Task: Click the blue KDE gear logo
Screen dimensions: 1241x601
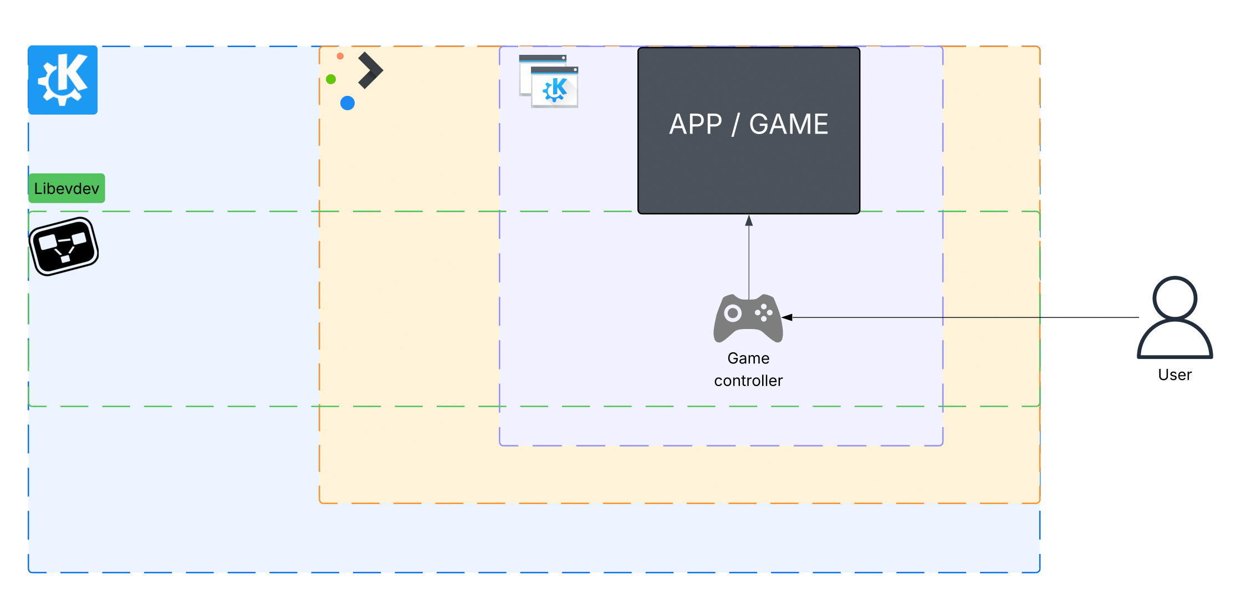Action: click(63, 80)
